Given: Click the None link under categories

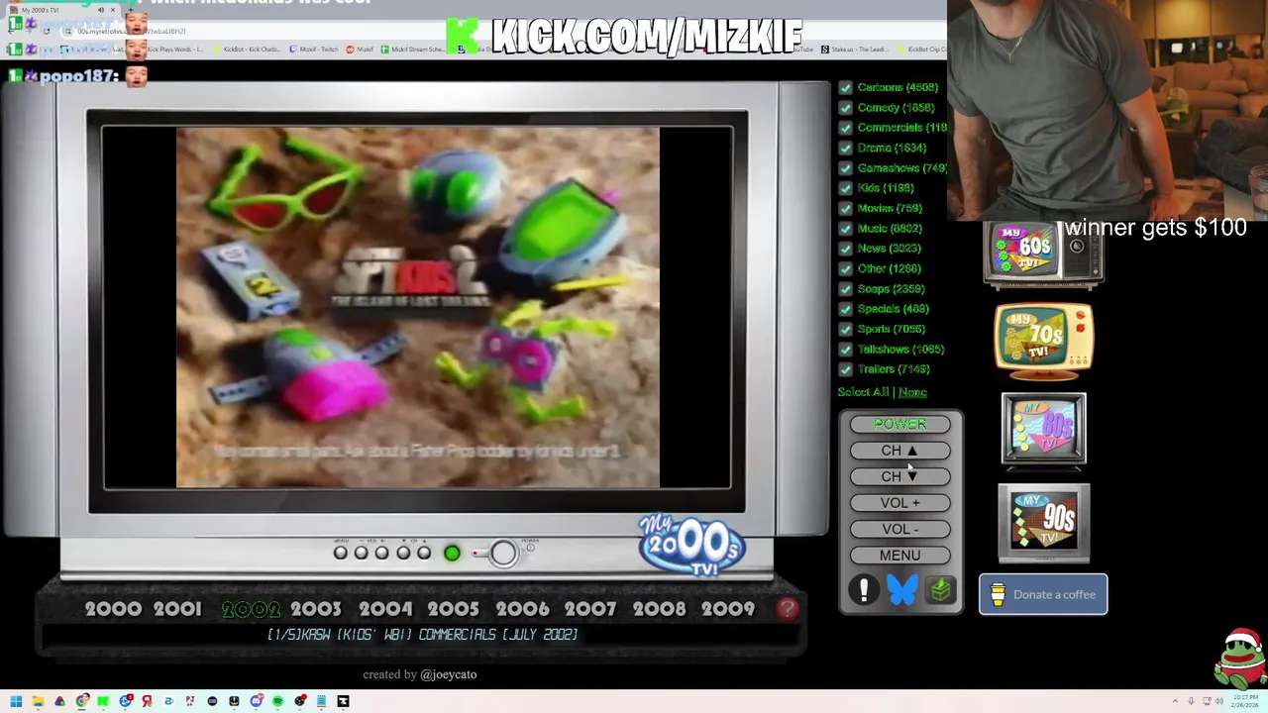Looking at the screenshot, I should point(912,392).
